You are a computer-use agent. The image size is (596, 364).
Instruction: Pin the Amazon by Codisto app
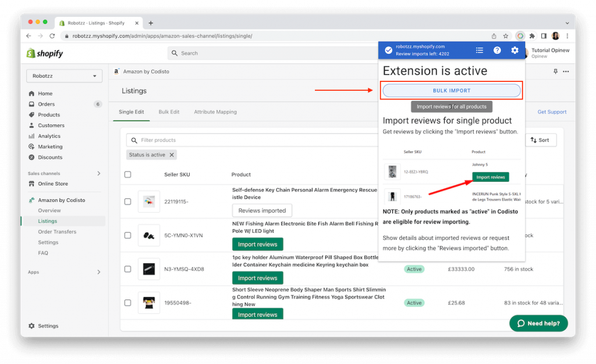pos(555,72)
